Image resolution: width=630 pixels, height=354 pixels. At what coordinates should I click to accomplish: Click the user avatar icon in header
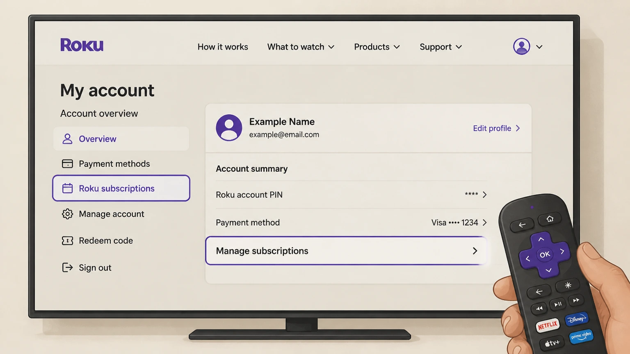[521, 46]
